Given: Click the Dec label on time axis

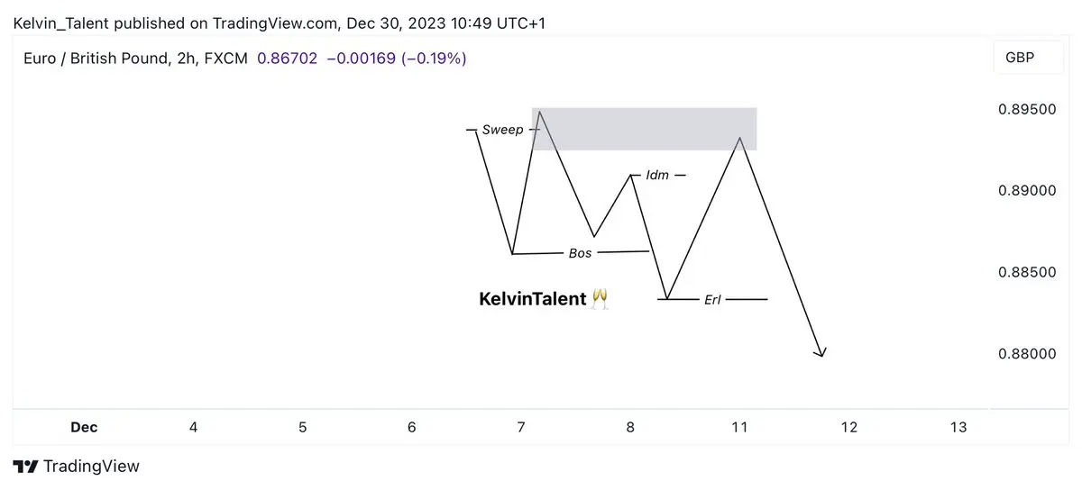Looking at the screenshot, I should (85, 427).
